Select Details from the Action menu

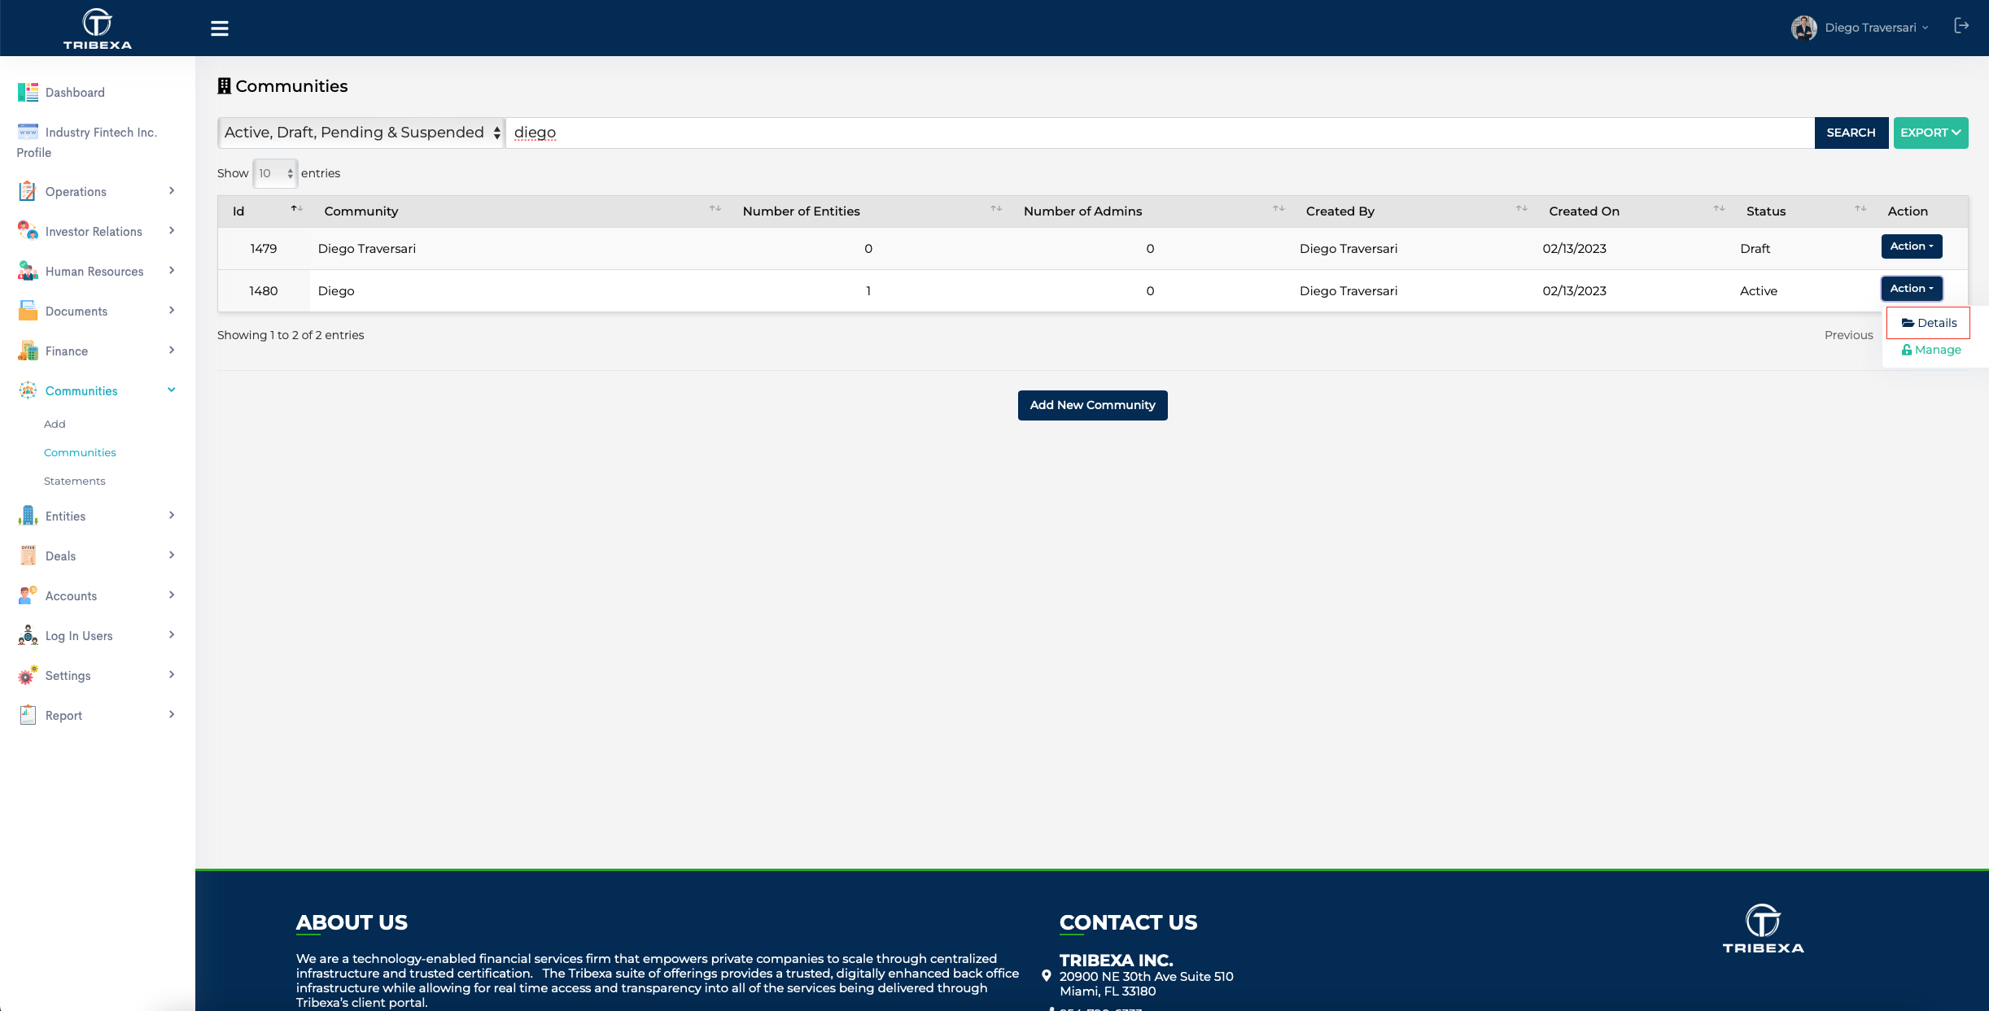point(1928,322)
